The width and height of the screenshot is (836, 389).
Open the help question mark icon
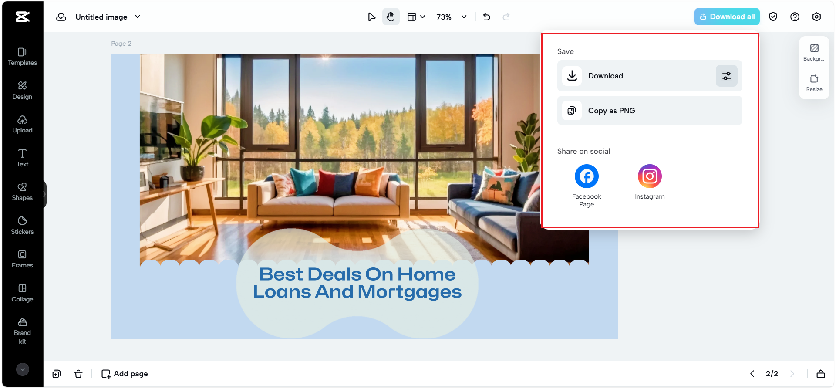pos(795,17)
